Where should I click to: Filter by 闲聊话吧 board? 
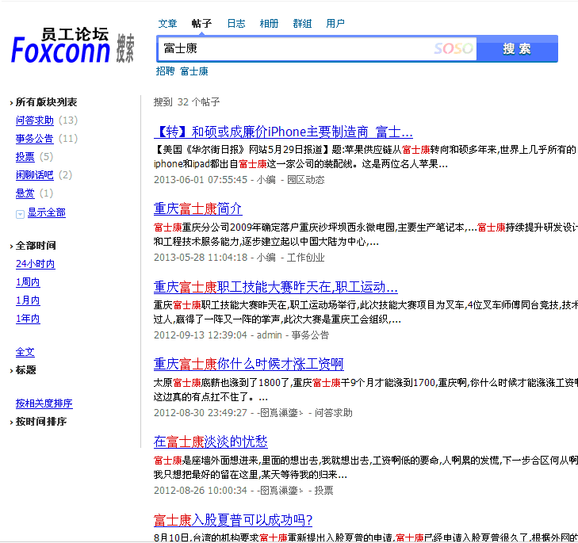point(35,174)
